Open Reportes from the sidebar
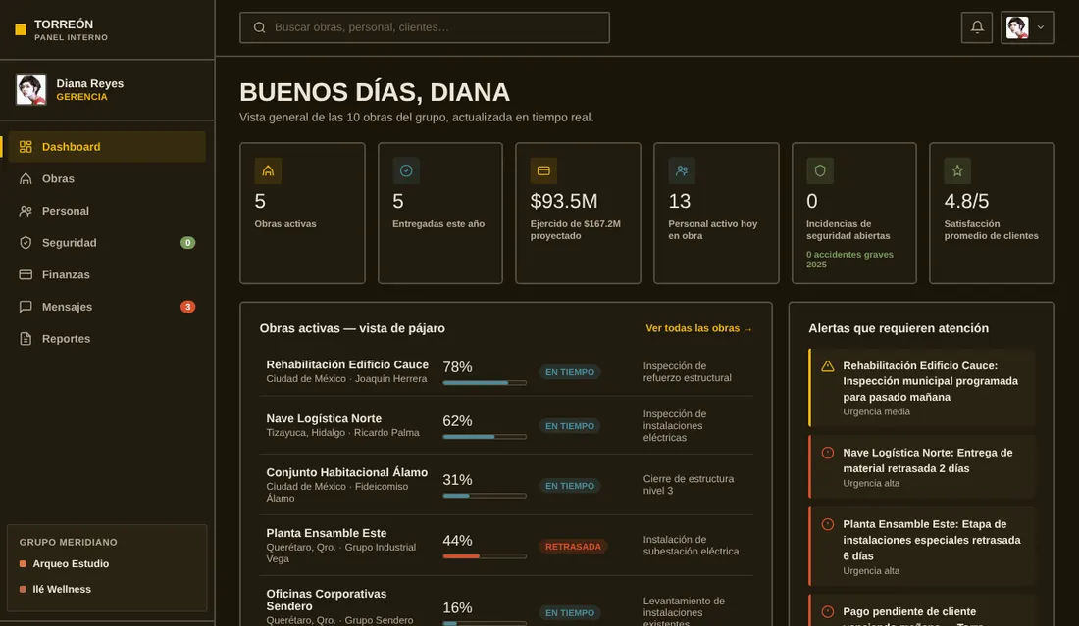Screen dimensions: 1079x626 (x=107, y=339)
